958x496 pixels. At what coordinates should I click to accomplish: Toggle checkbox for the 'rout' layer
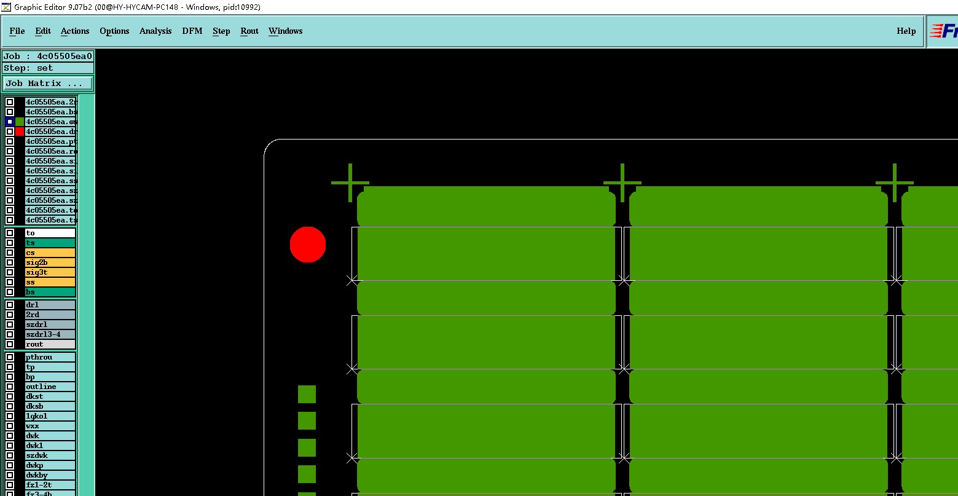click(x=10, y=344)
